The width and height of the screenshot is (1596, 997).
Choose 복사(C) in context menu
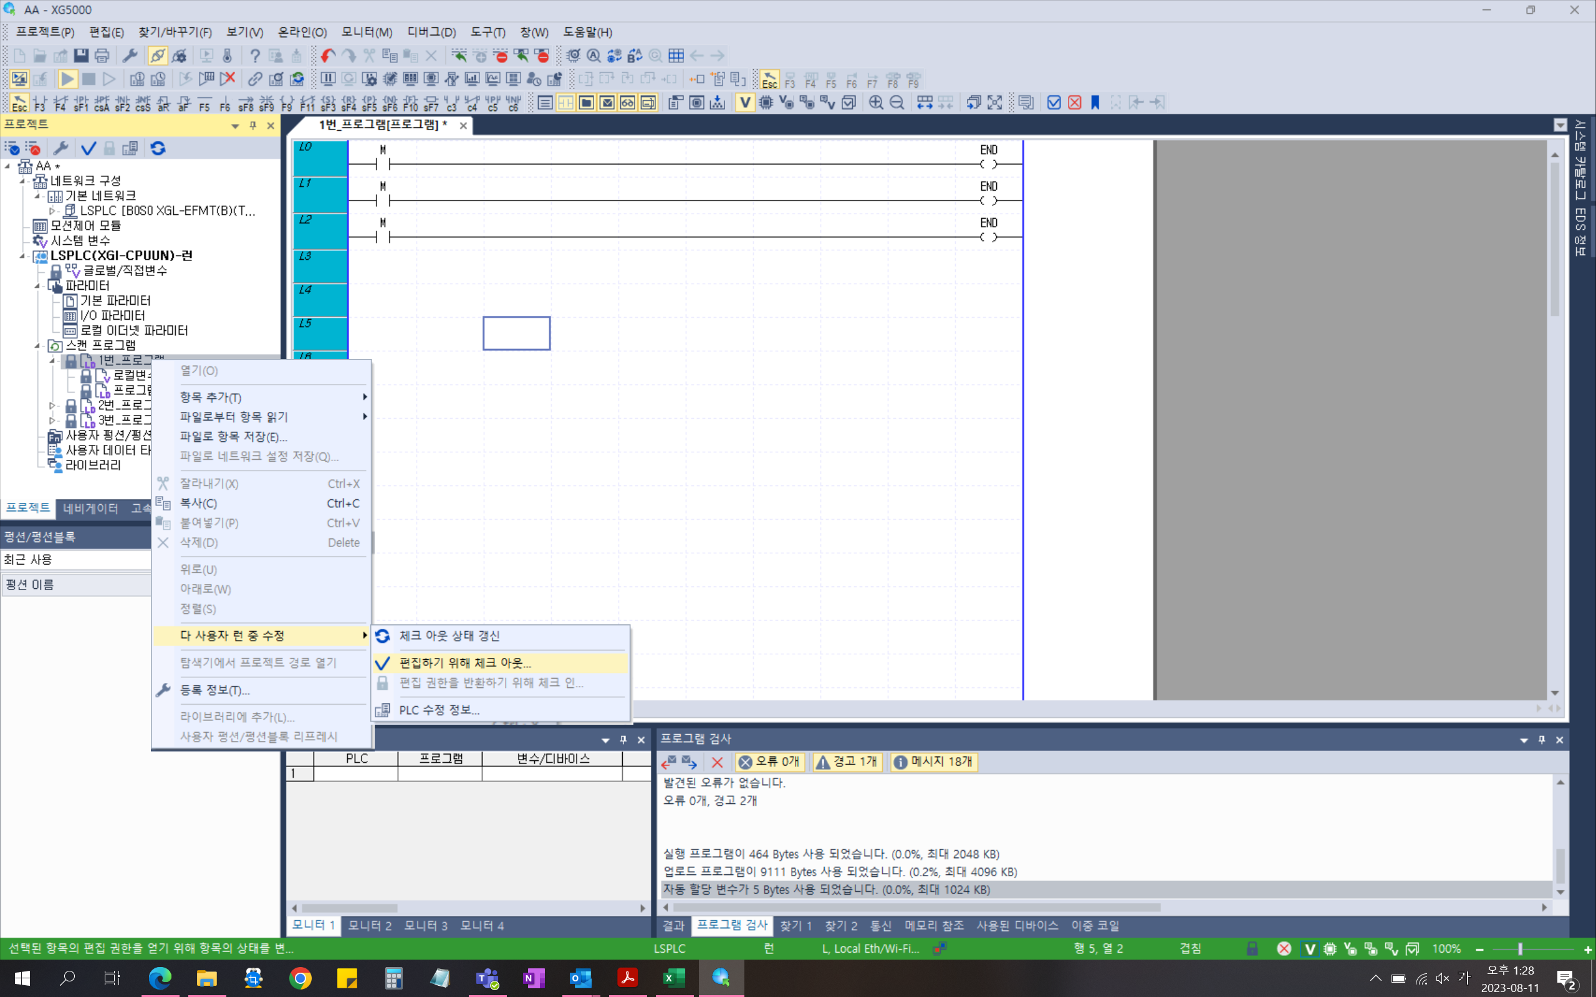(x=198, y=503)
